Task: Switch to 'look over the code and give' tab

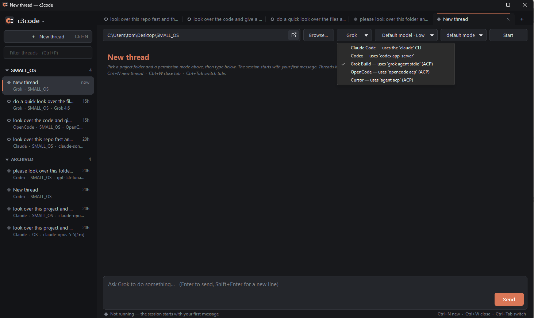Action: [x=224, y=19]
